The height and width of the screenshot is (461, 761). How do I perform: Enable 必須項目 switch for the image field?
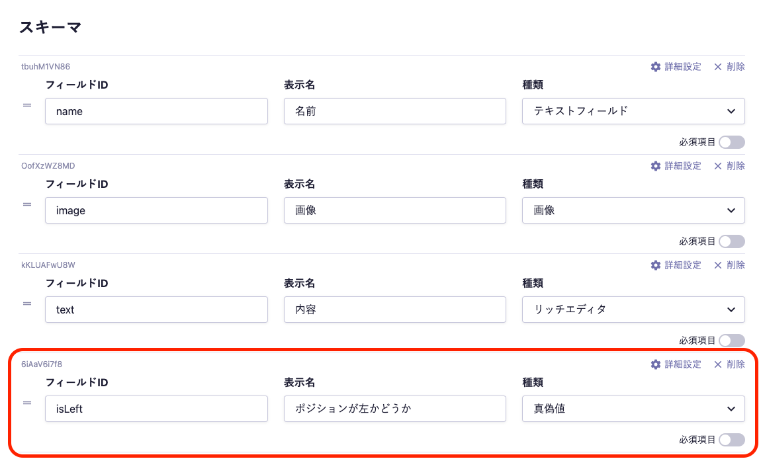tap(731, 241)
